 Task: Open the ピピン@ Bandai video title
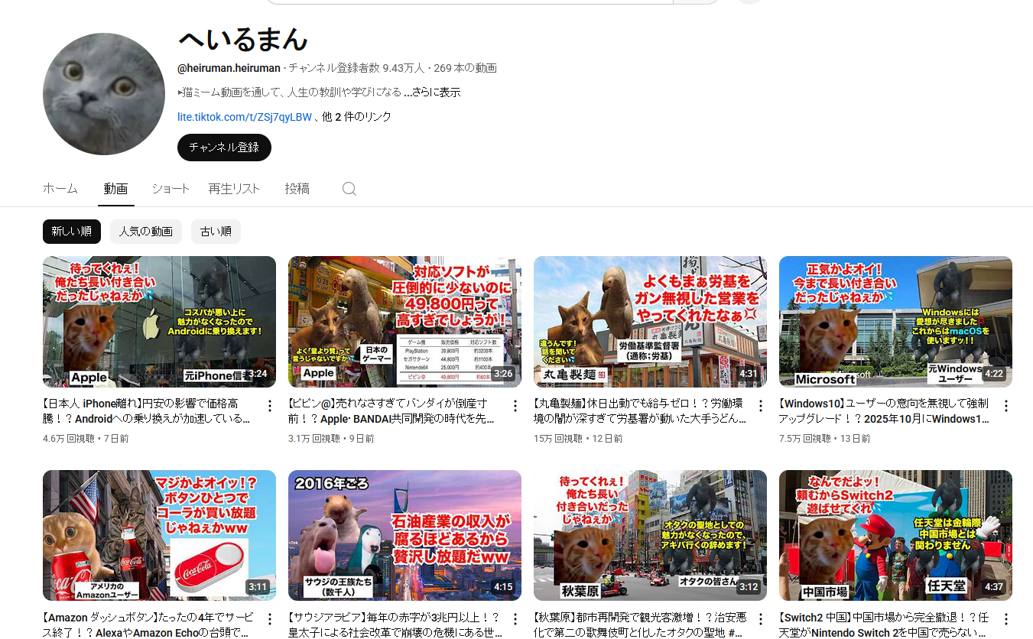tap(391, 410)
